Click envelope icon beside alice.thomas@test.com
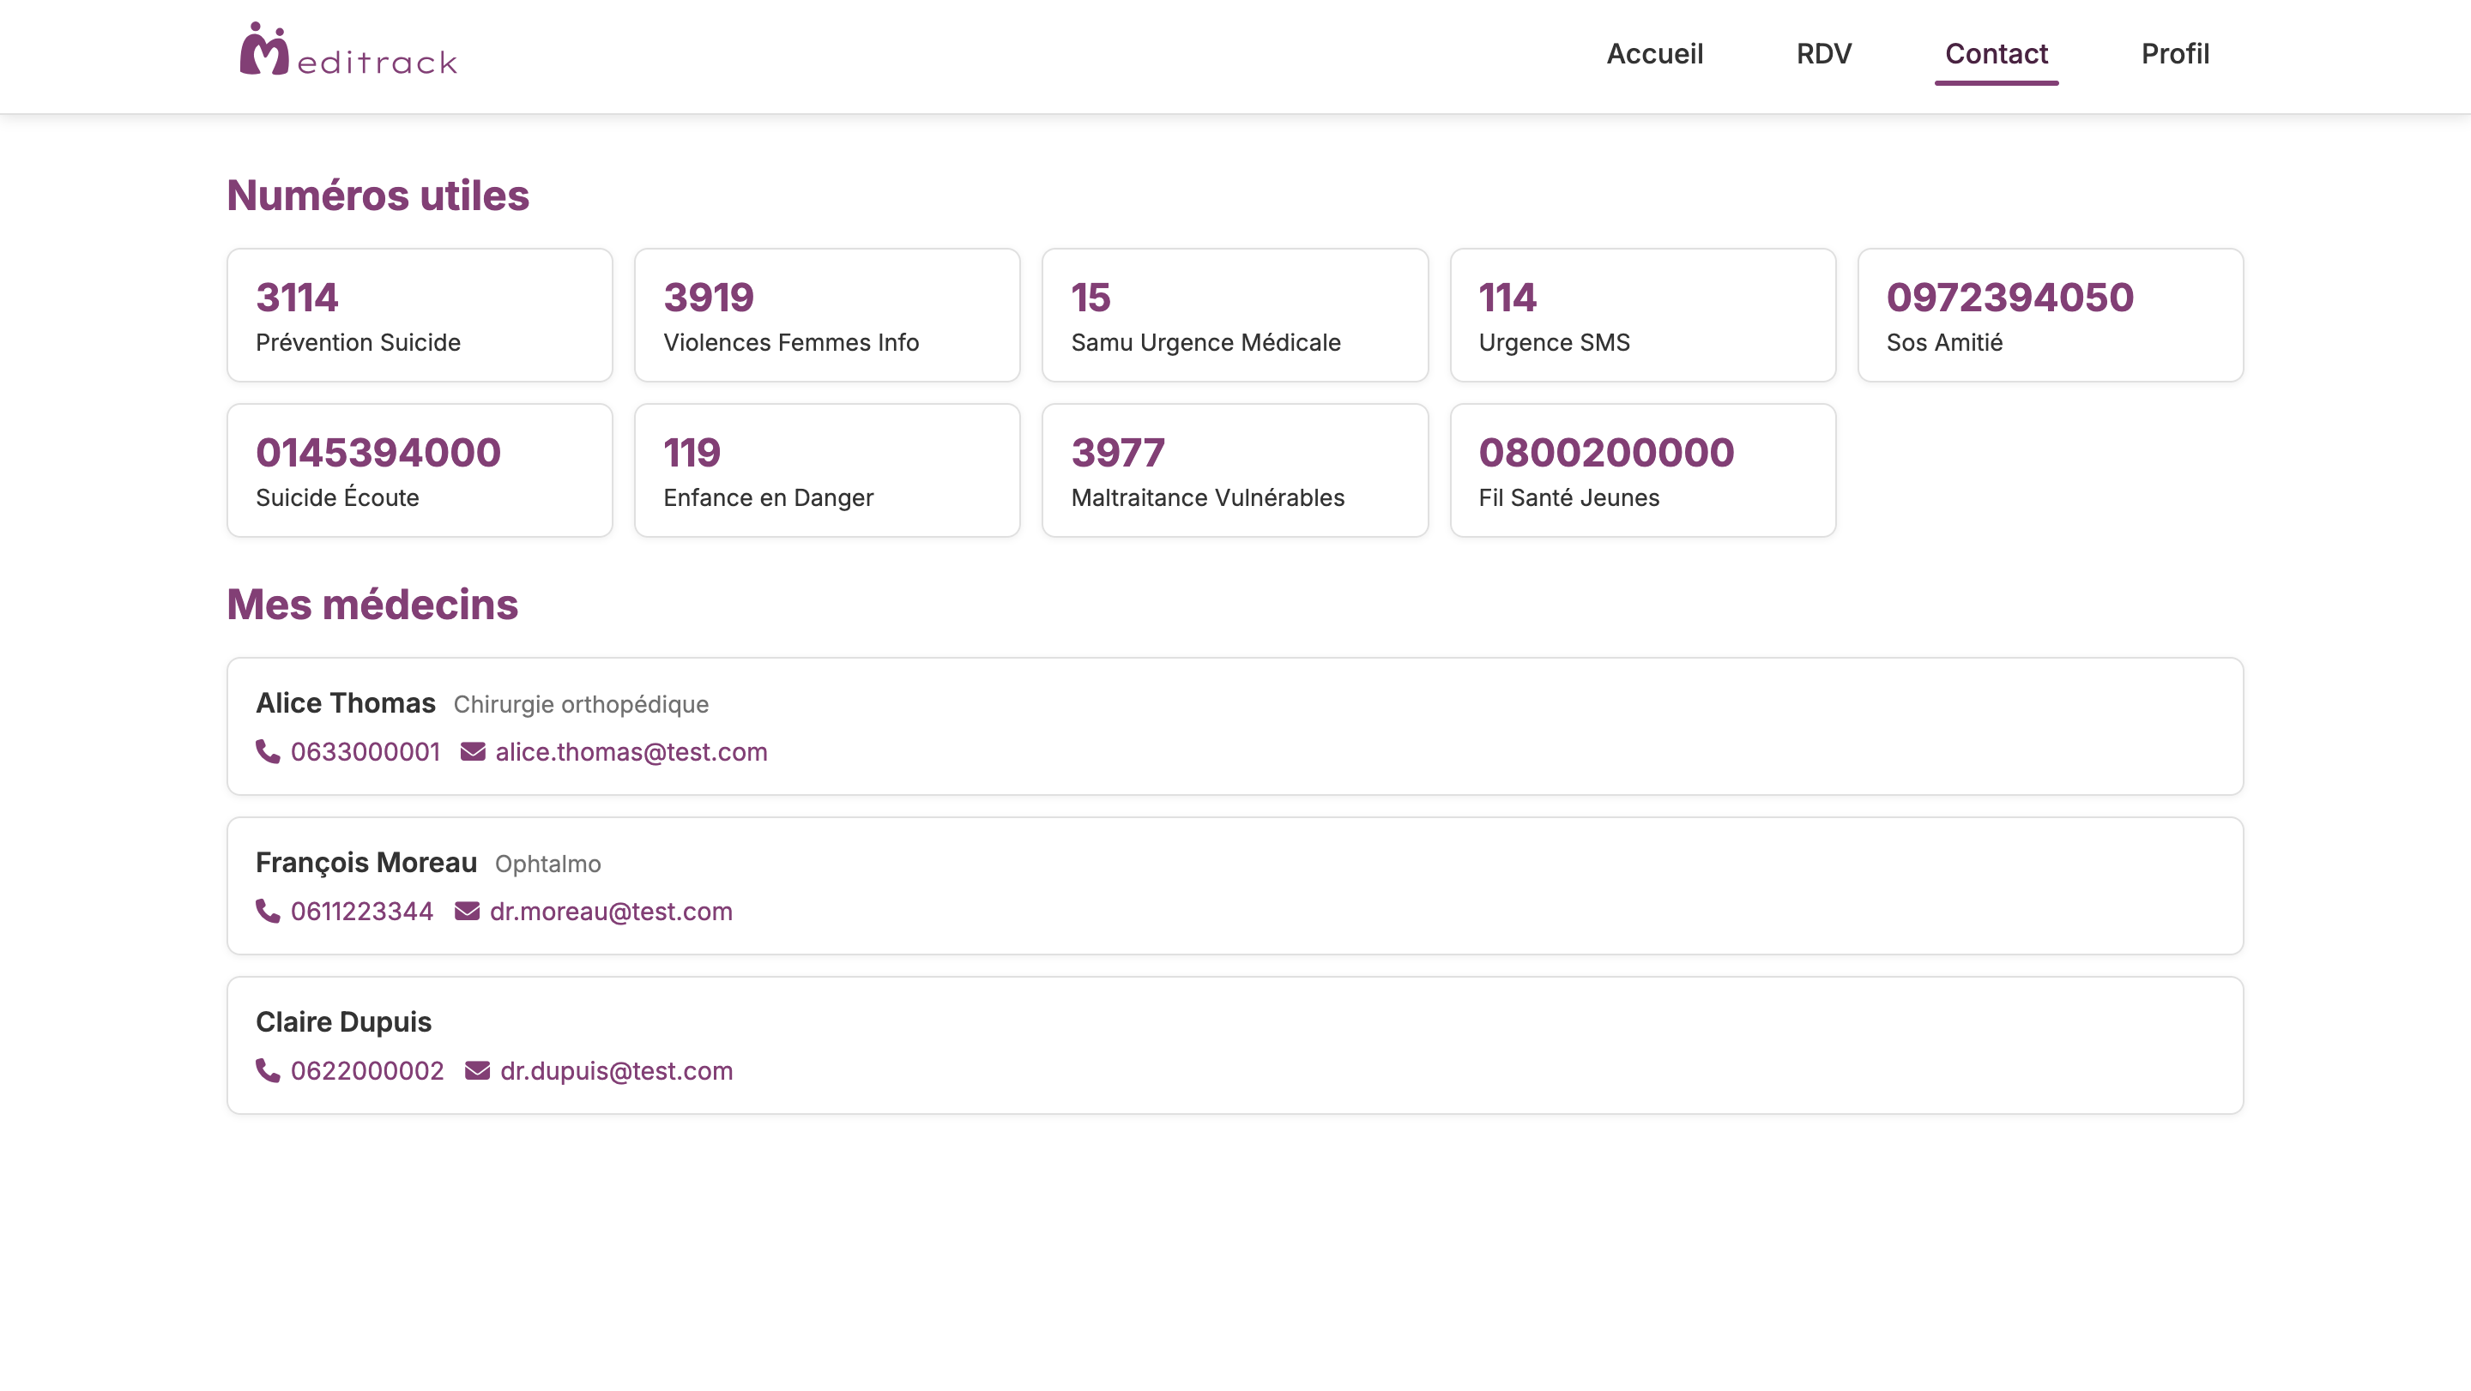This screenshot has width=2471, height=1391. pyautogui.click(x=473, y=751)
